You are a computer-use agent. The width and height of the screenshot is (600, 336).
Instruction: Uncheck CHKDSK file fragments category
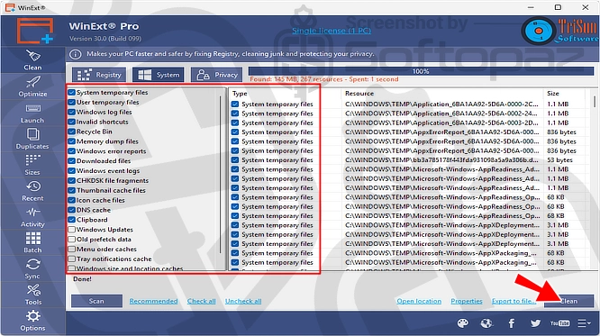[71, 181]
